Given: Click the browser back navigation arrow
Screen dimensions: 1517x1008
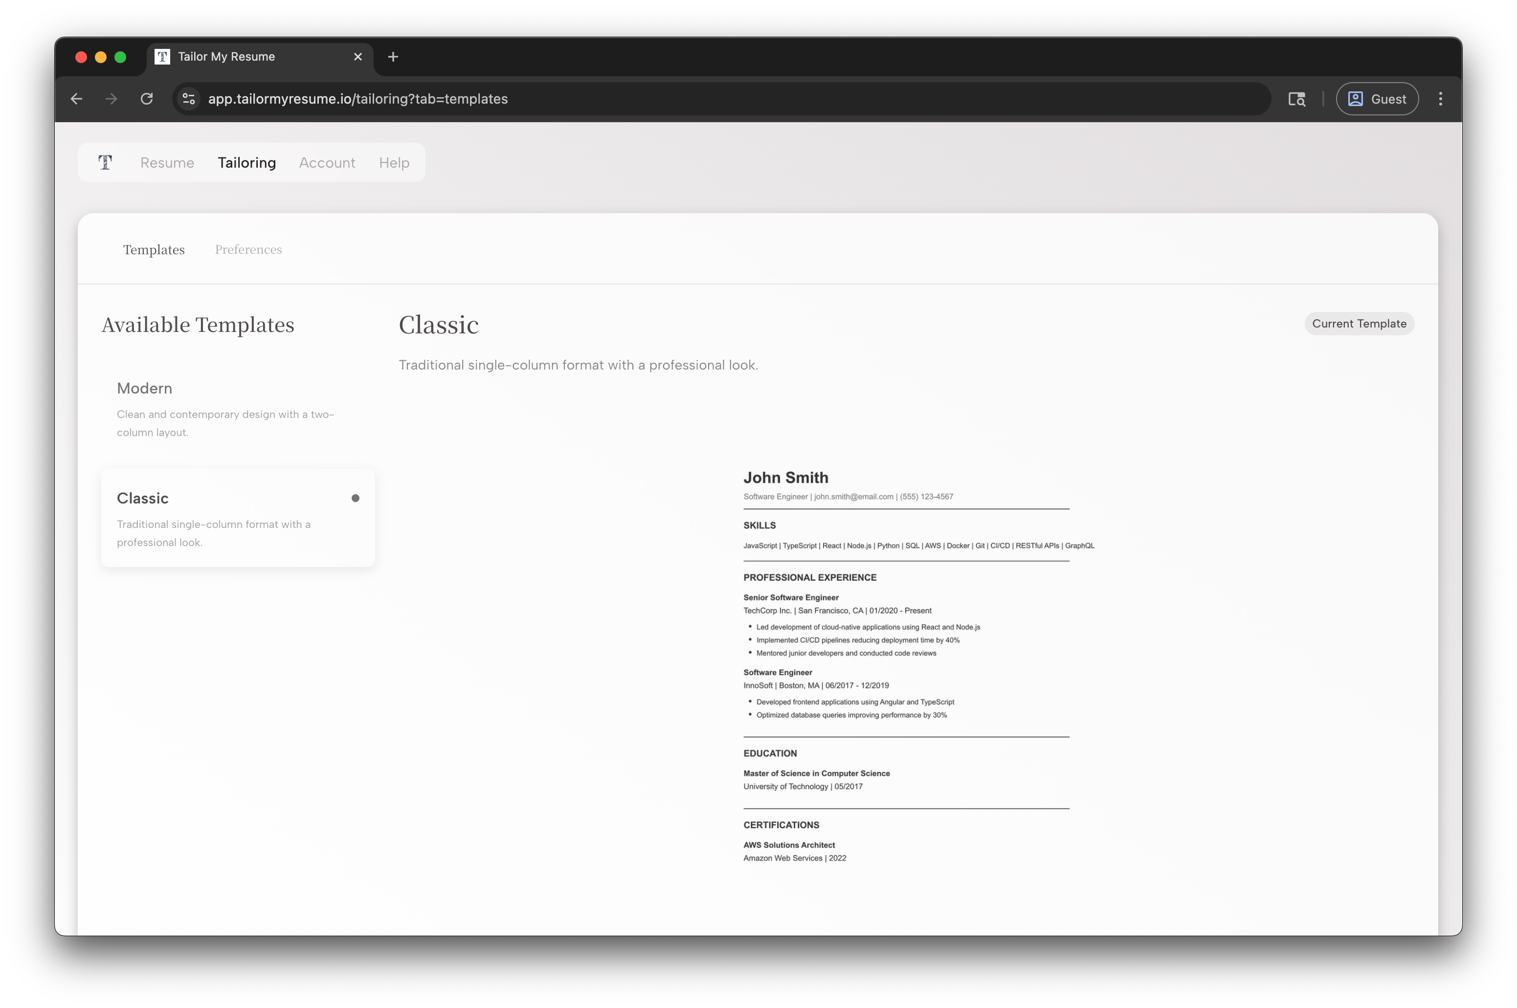Looking at the screenshot, I should pos(76,98).
